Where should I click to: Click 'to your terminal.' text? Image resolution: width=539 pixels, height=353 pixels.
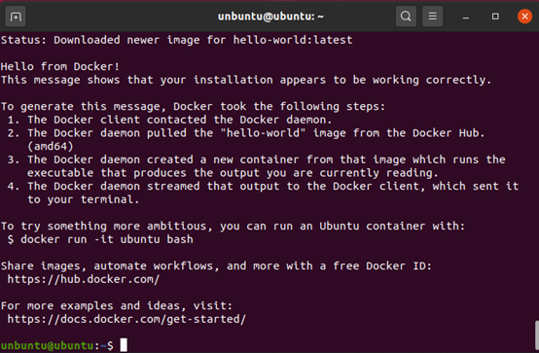(x=84, y=199)
